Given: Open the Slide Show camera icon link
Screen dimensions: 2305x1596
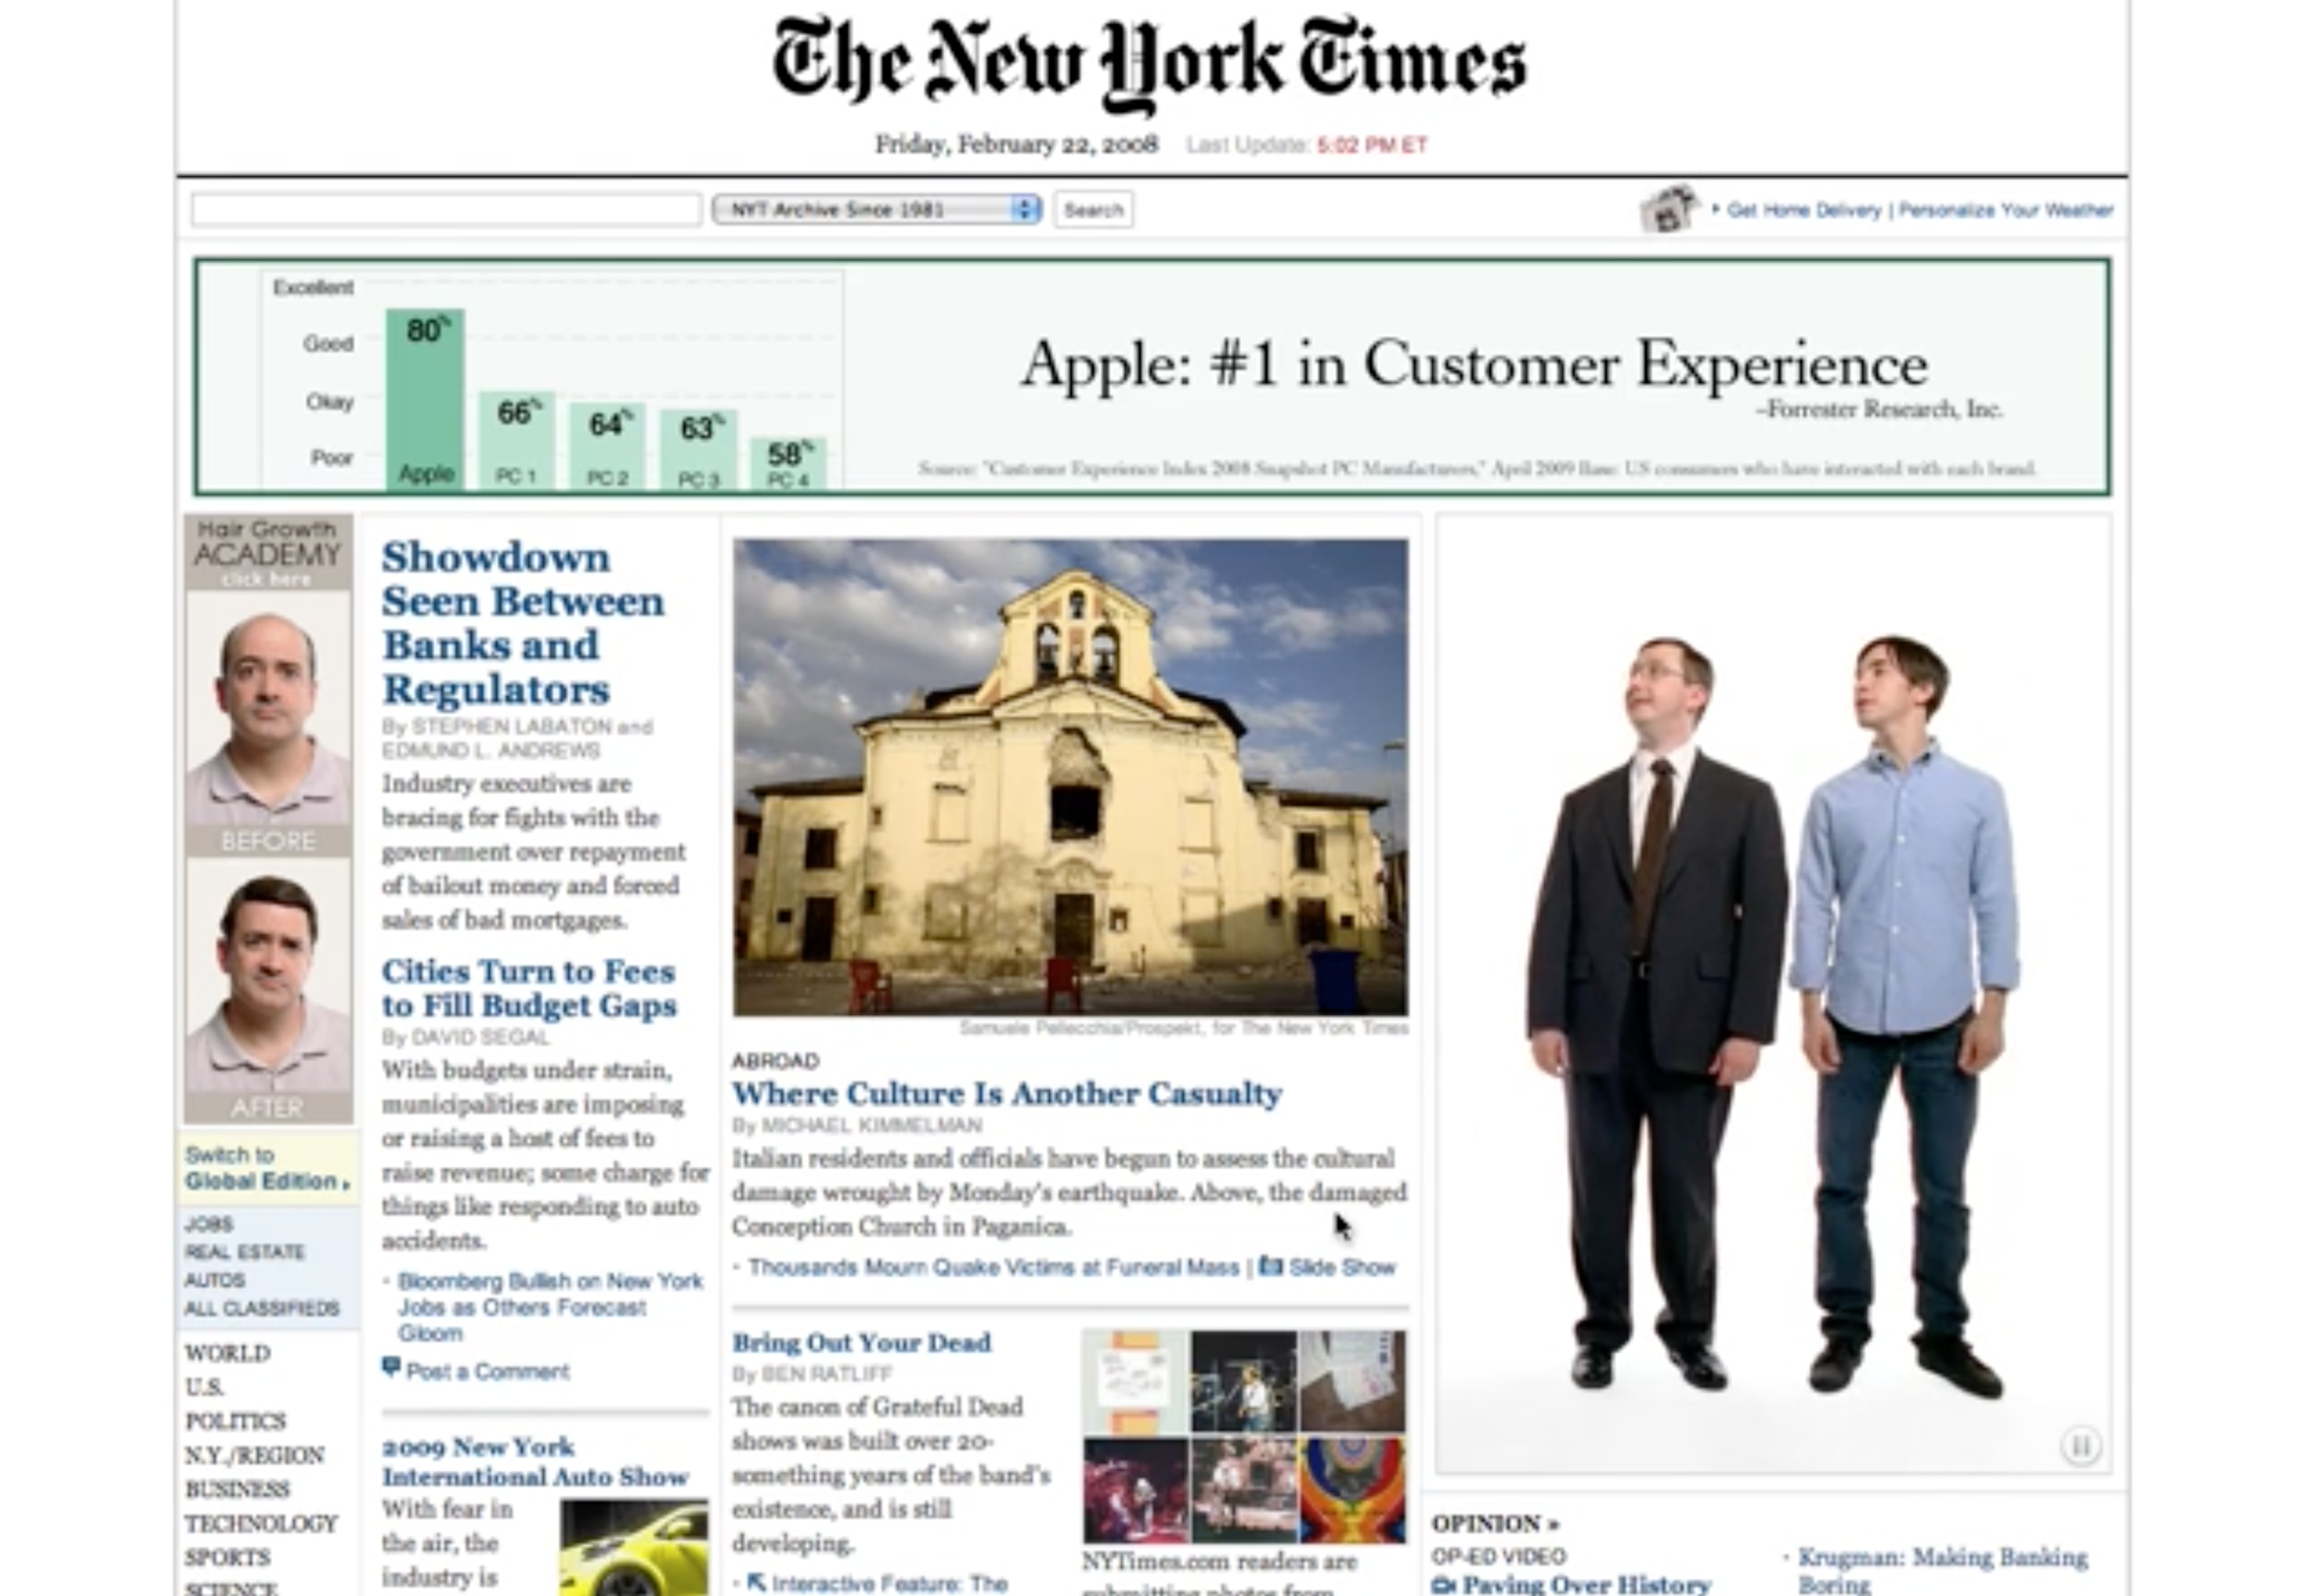Looking at the screenshot, I should pos(1270,1266).
